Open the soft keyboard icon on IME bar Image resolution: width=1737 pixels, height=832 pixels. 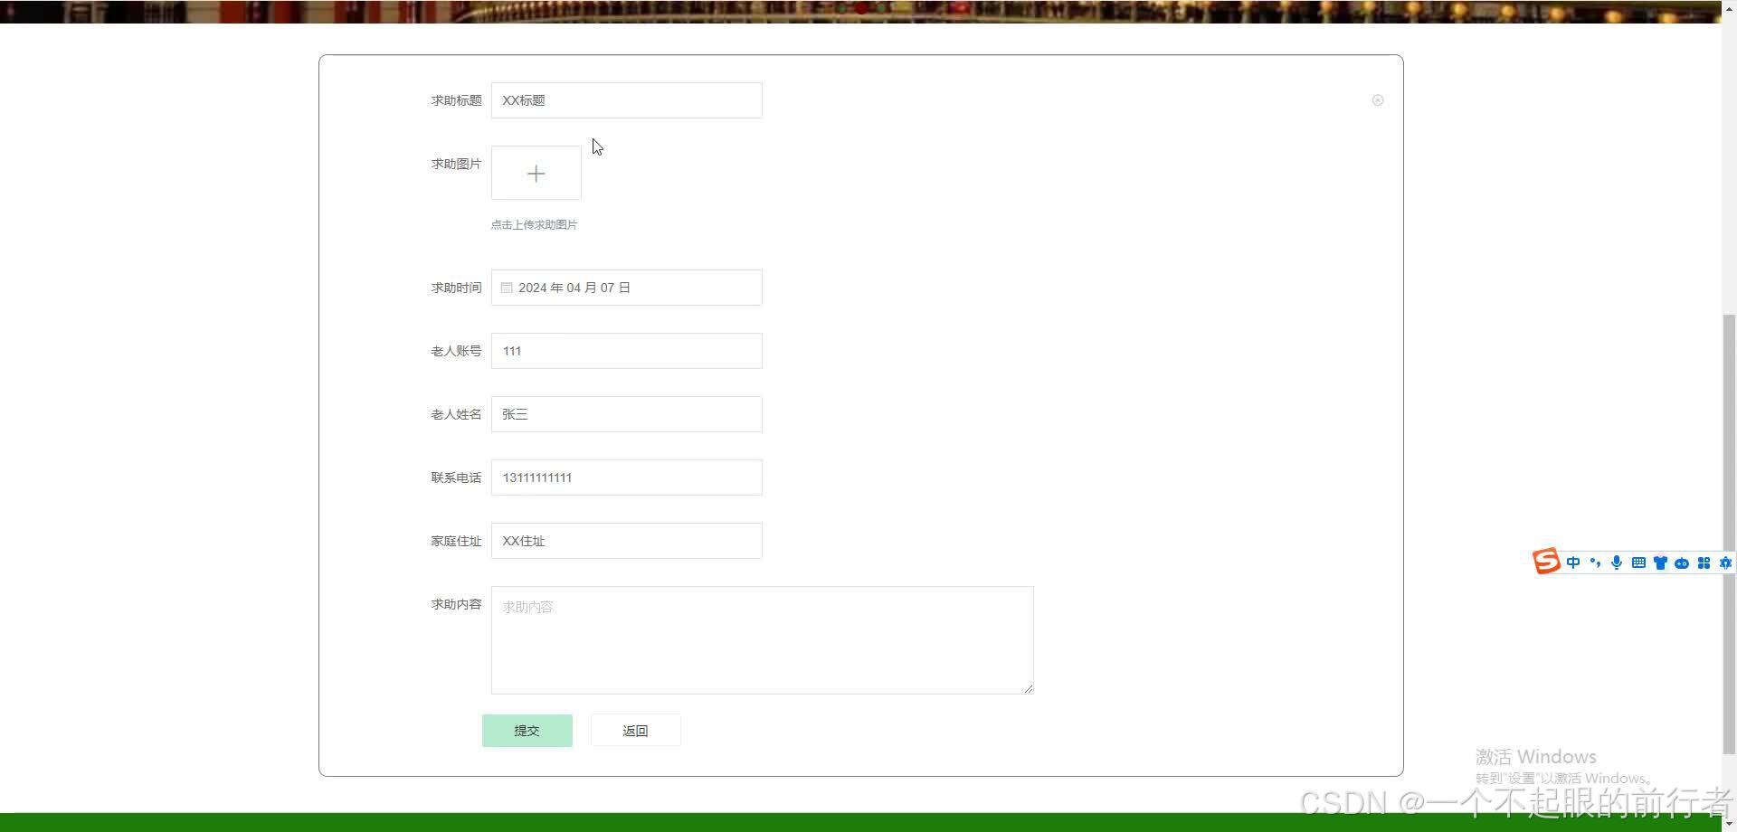point(1638,563)
